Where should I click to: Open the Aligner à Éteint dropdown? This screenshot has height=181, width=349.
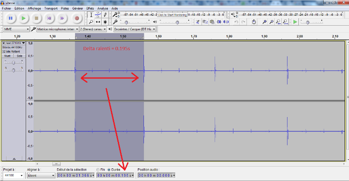41,175
